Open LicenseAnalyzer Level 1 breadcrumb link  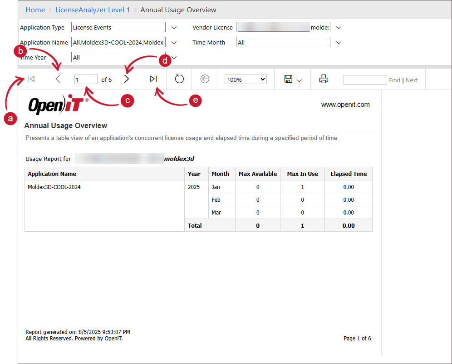coord(93,10)
